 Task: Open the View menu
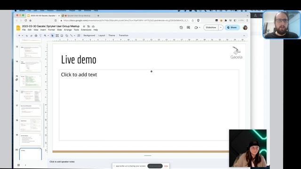click(x=36, y=30)
